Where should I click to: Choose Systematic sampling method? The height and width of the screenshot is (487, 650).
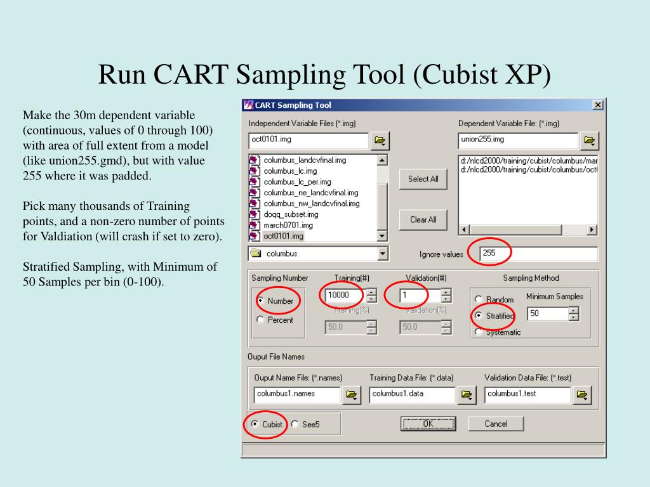(x=479, y=332)
